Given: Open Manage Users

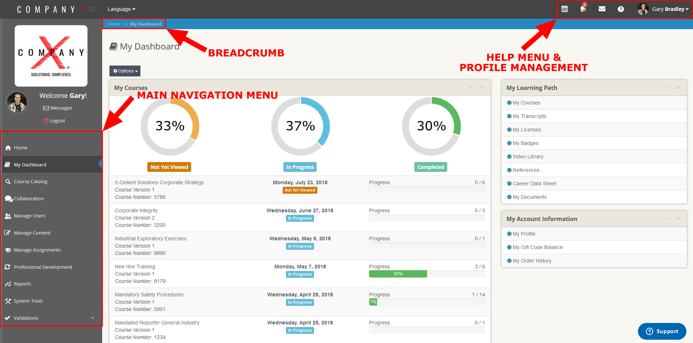Looking at the screenshot, I should pos(29,216).
